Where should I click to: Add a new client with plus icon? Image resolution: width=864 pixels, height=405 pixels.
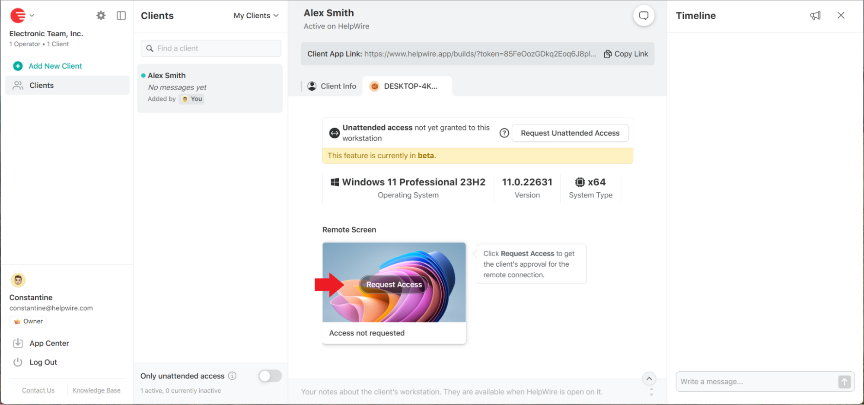[x=18, y=66]
